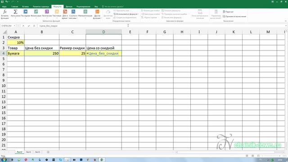Viewport: 288px width, 162px height.
Task: Click the Skype icon in the taskbar
Action: [x=60, y=160]
